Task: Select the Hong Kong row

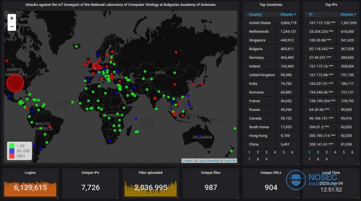Action: (271, 135)
